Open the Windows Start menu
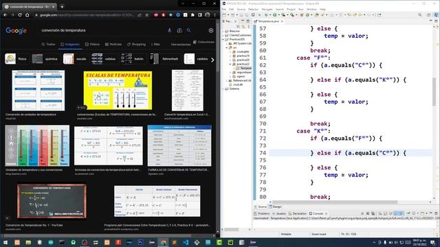Viewport: 440px width, 247px height. [5, 242]
